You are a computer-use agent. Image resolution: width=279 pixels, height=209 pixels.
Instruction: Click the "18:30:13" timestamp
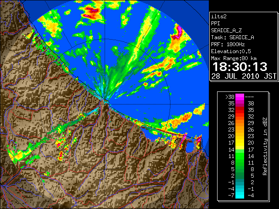coord(240,67)
